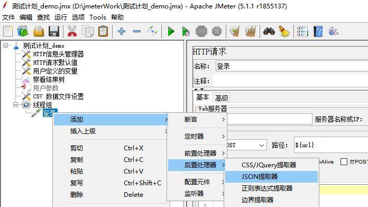Screen dimensions: 368x207
Task: Add 正则表达式提取器 post-processor
Action: 271,188
